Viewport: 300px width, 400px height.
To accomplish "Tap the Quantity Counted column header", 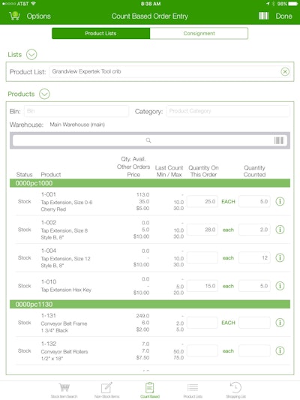I will (254, 171).
